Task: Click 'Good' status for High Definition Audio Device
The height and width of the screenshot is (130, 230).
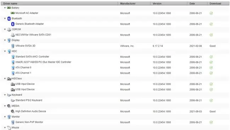Action: pyautogui.click(x=213, y=112)
